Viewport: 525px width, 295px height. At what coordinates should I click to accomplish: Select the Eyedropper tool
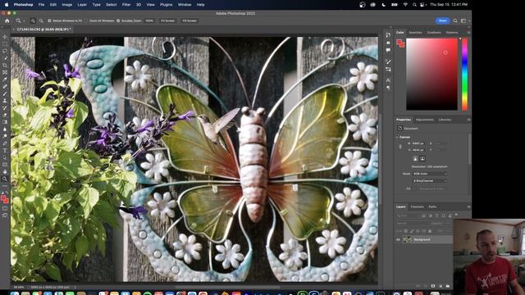point(5,79)
